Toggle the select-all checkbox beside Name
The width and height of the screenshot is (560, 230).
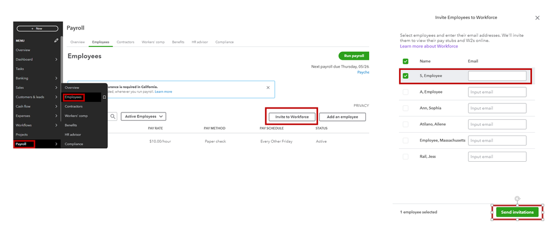405,61
